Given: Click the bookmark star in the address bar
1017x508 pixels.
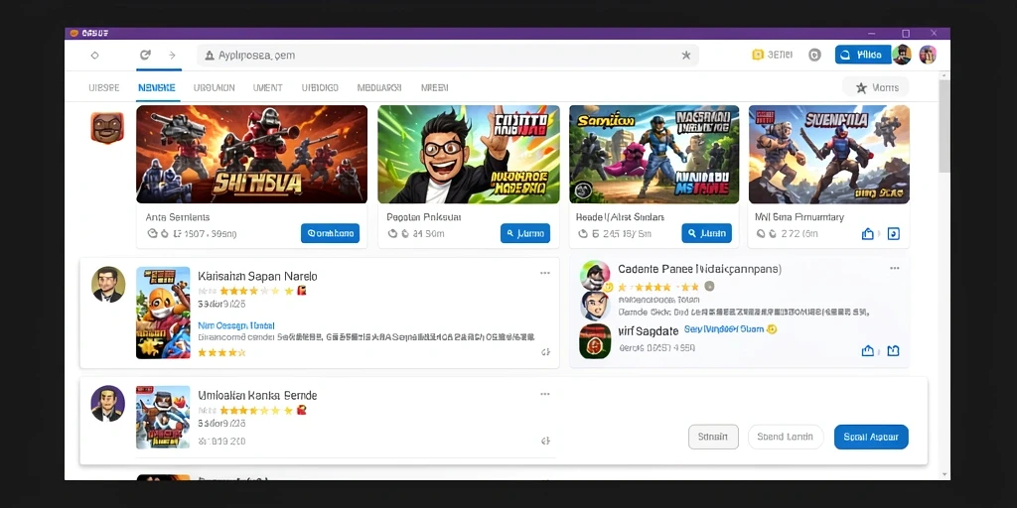Looking at the screenshot, I should pos(686,56).
